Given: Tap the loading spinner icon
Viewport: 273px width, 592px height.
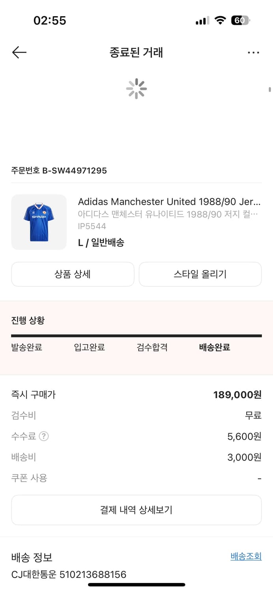Looking at the screenshot, I should [136, 88].
